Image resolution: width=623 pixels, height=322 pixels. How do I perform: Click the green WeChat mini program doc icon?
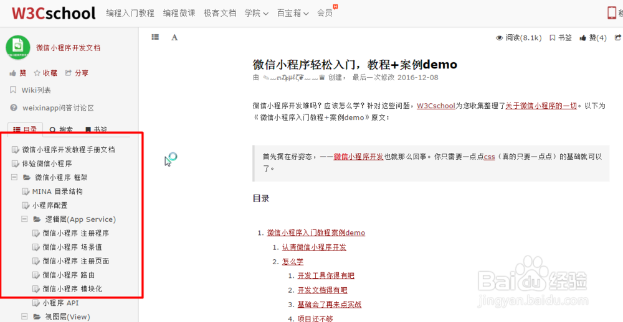tap(17, 47)
